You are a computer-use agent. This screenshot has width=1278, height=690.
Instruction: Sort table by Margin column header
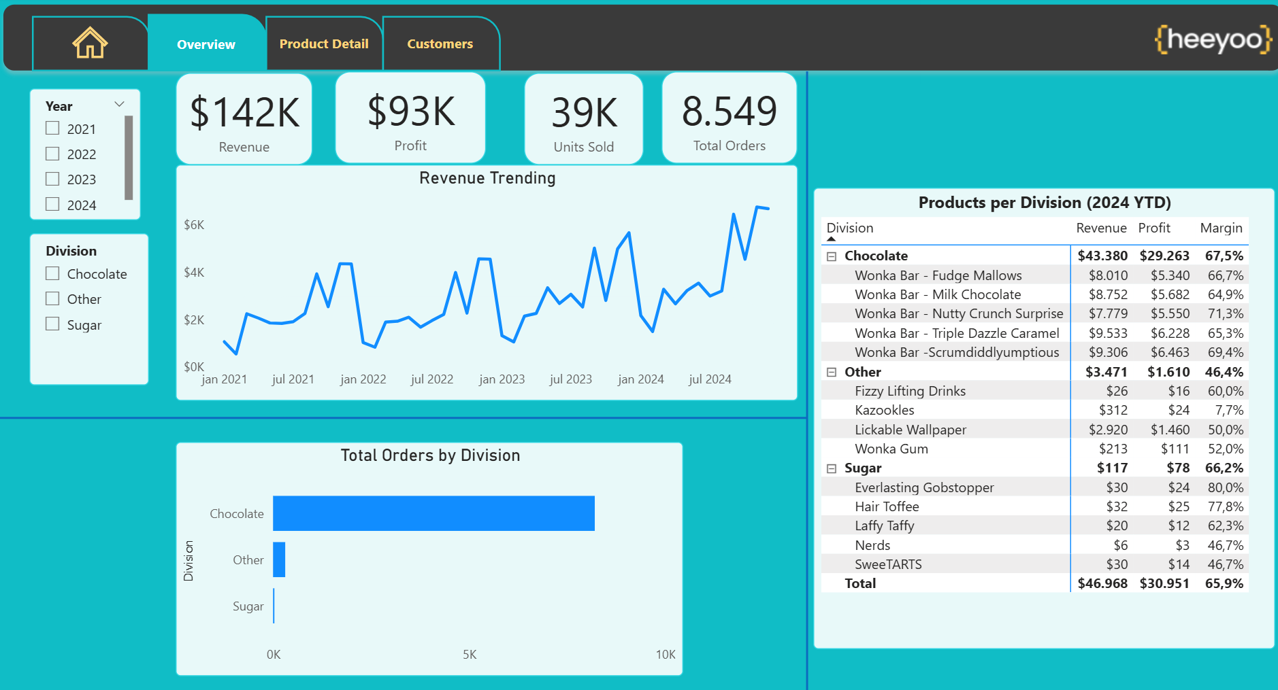(1221, 228)
